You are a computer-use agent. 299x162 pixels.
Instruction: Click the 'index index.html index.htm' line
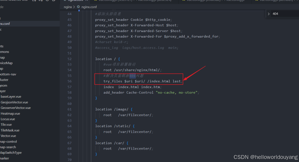pyautogui.click(x=133, y=87)
